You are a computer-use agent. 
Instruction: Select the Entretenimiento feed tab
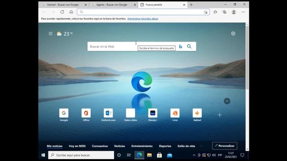[142, 146]
